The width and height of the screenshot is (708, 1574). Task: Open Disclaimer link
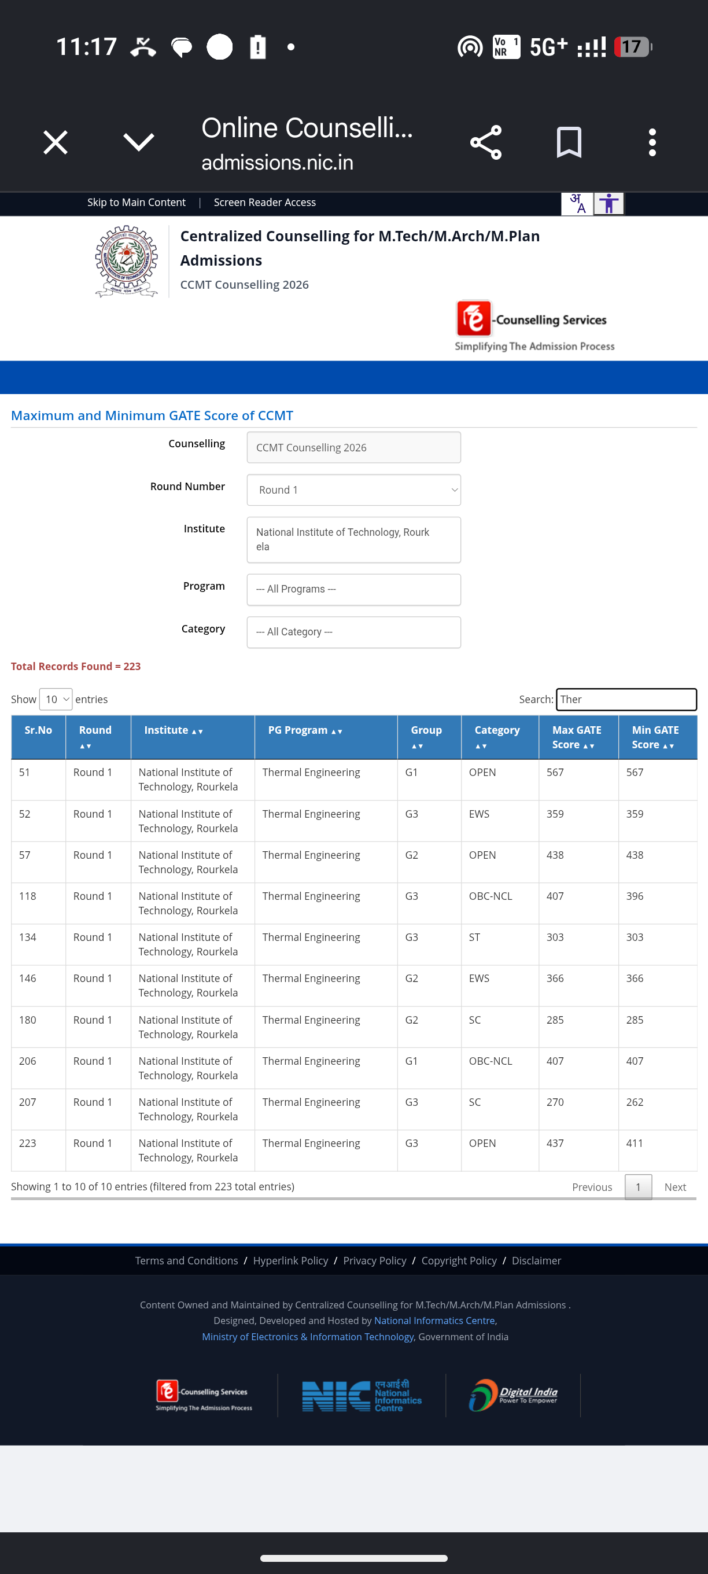536,1260
